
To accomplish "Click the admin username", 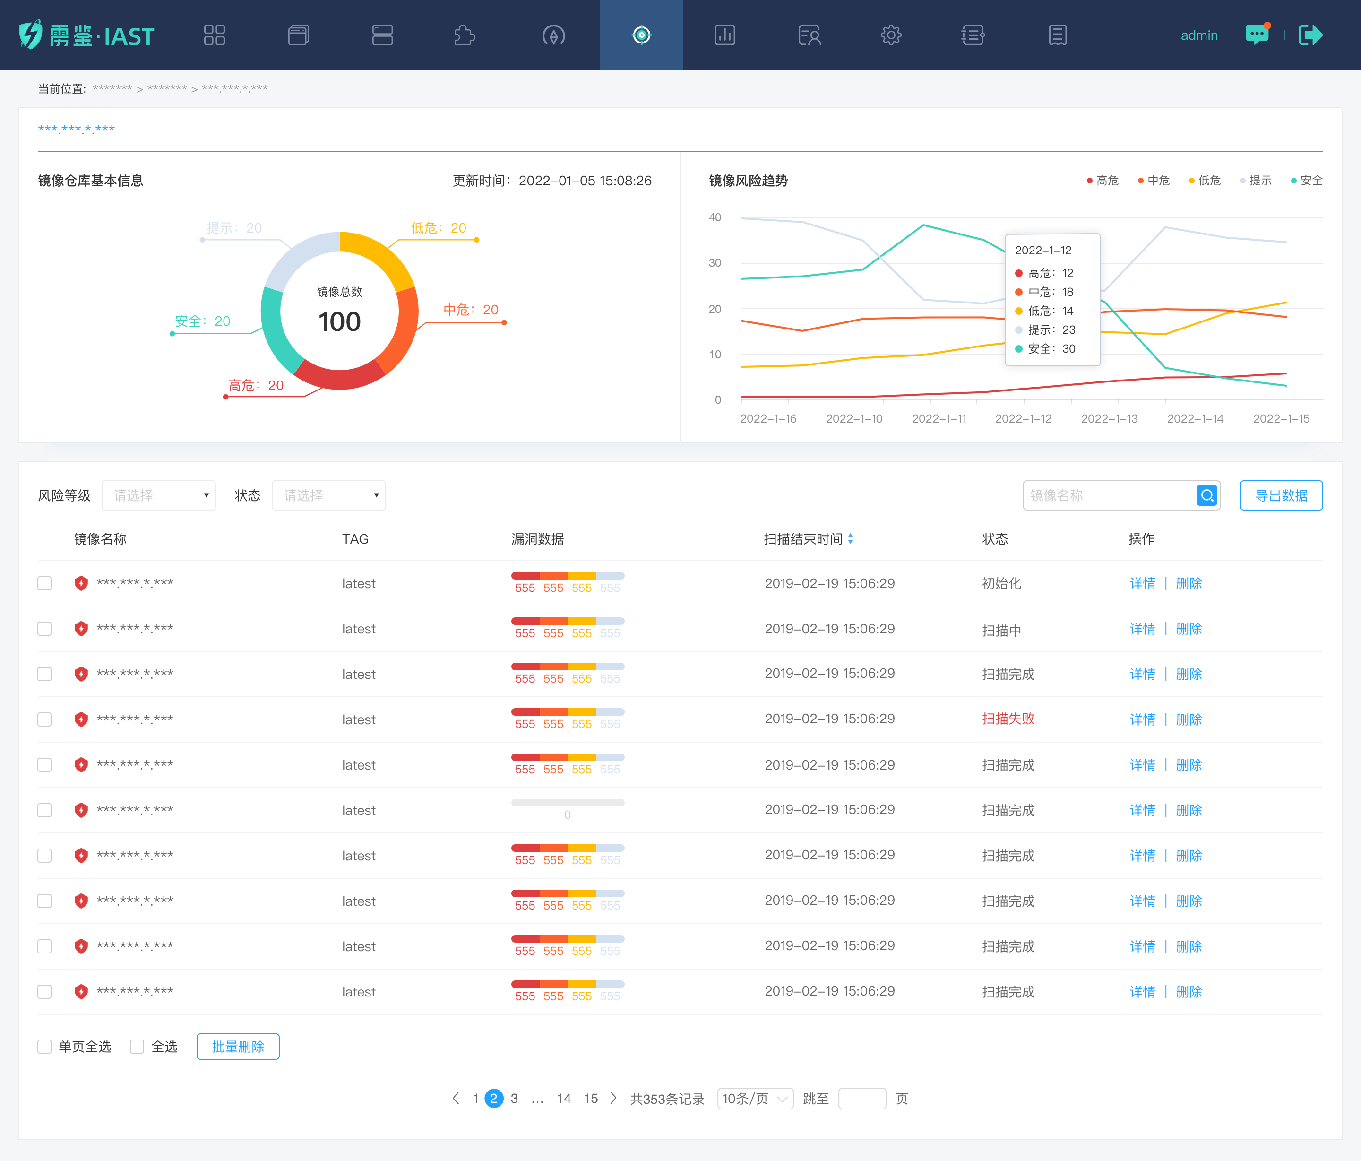I will (x=1199, y=35).
